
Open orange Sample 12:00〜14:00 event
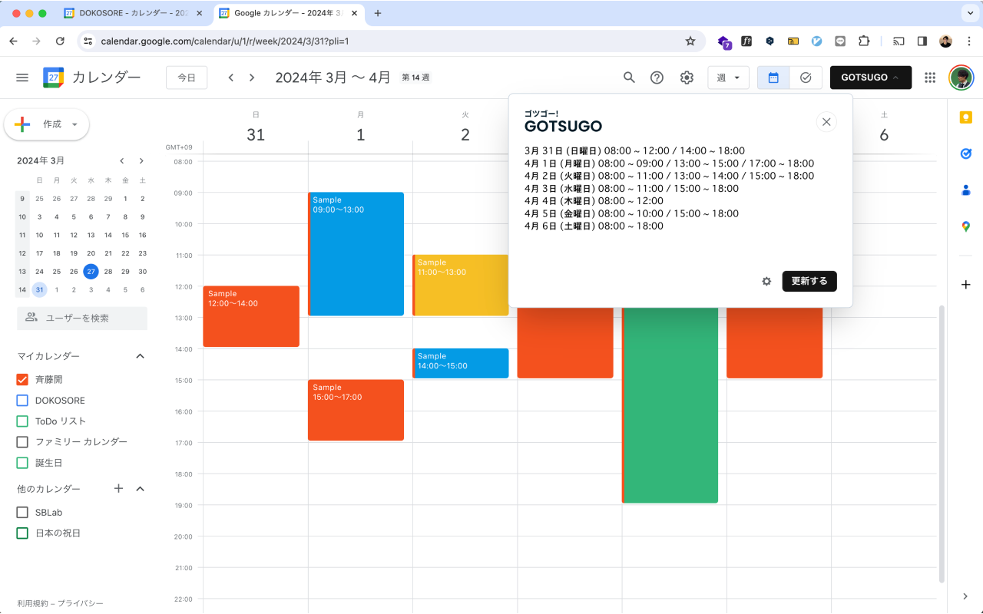pos(251,316)
